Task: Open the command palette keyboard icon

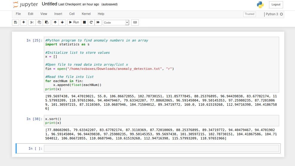Action: tap(135, 22)
